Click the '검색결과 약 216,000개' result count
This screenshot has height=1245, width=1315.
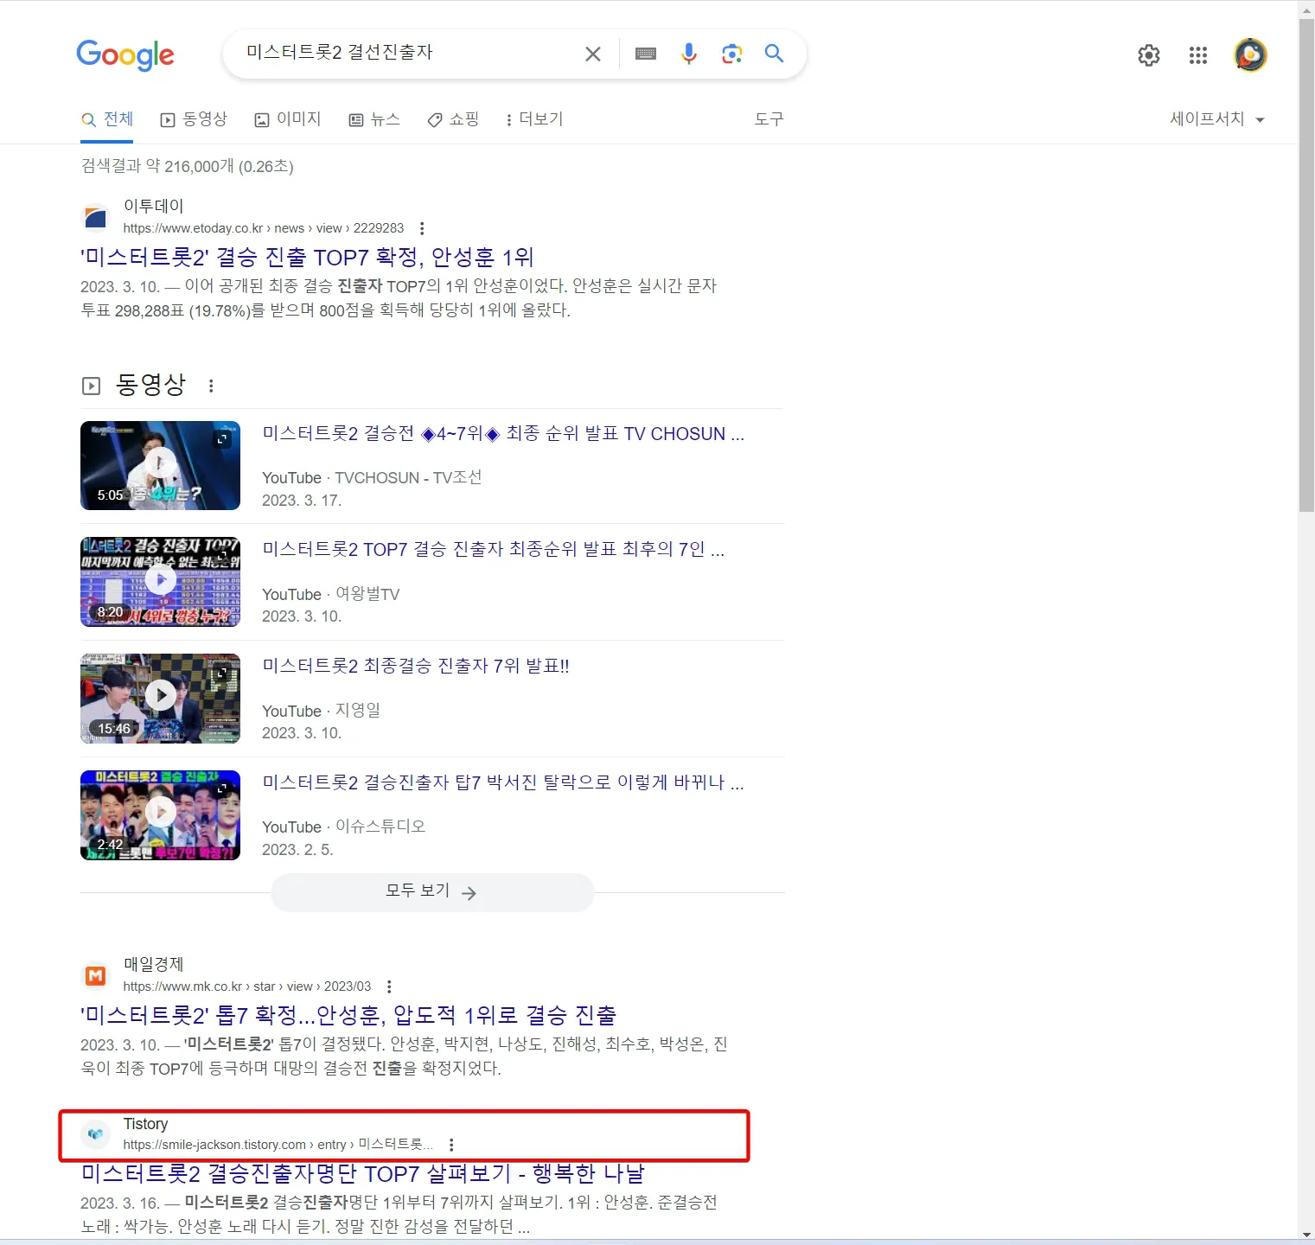tap(187, 166)
